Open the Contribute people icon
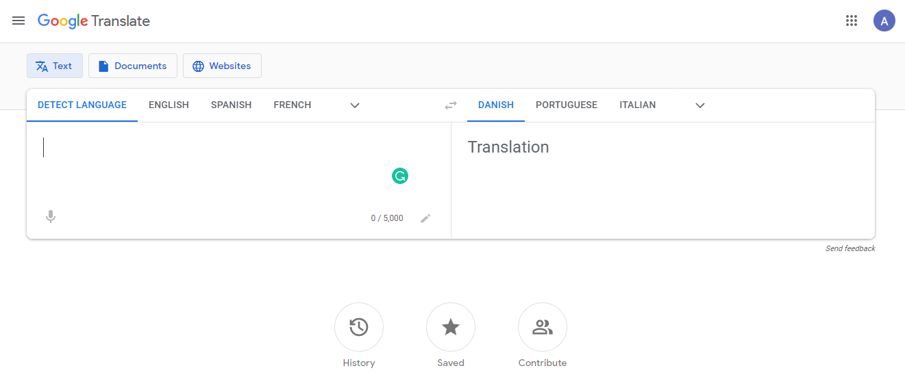905x377 pixels. [x=543, y=328]
